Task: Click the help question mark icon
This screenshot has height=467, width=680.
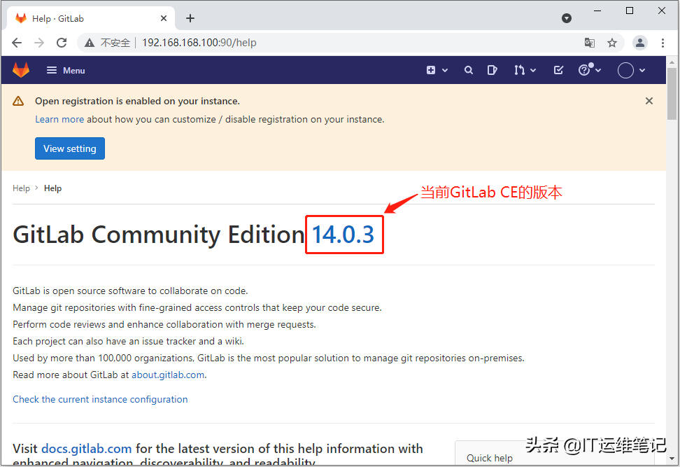Action: click(x=585, y=70)
